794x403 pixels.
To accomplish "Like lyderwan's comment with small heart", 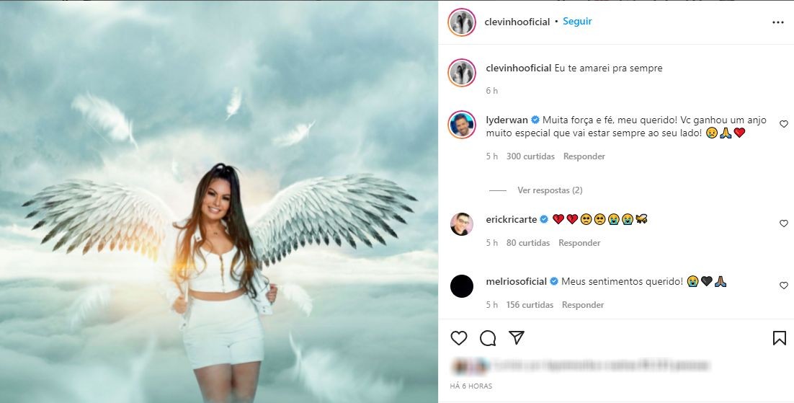I will 783,124.
